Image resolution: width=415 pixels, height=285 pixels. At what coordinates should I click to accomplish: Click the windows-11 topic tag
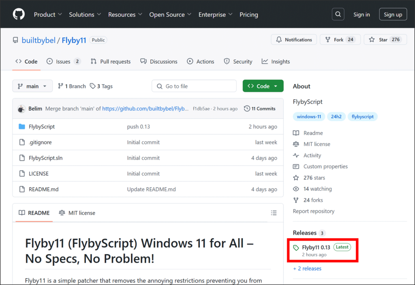309,116
